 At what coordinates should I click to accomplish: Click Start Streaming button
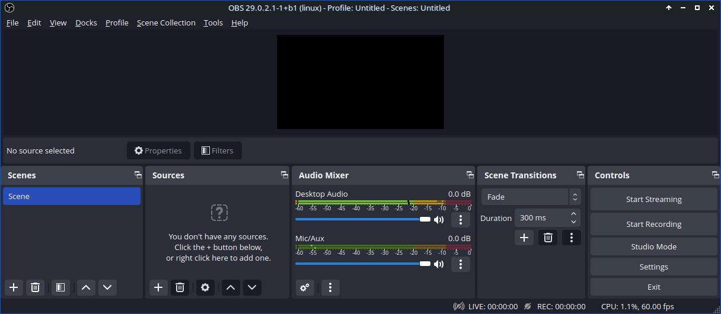pyautogui.click(x=653, y=200)
